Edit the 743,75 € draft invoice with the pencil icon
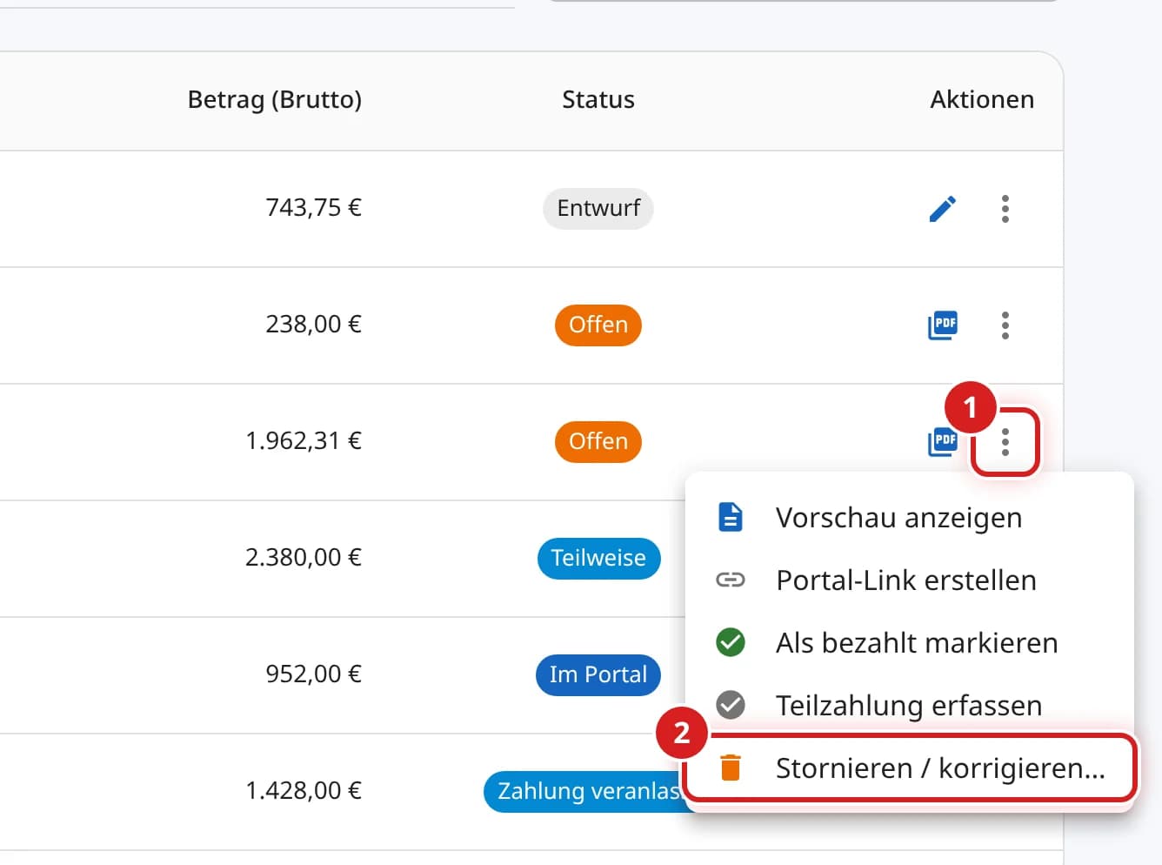Image resolution: width=1162 pixels, height=865 pixels. [x=943, y=209]
